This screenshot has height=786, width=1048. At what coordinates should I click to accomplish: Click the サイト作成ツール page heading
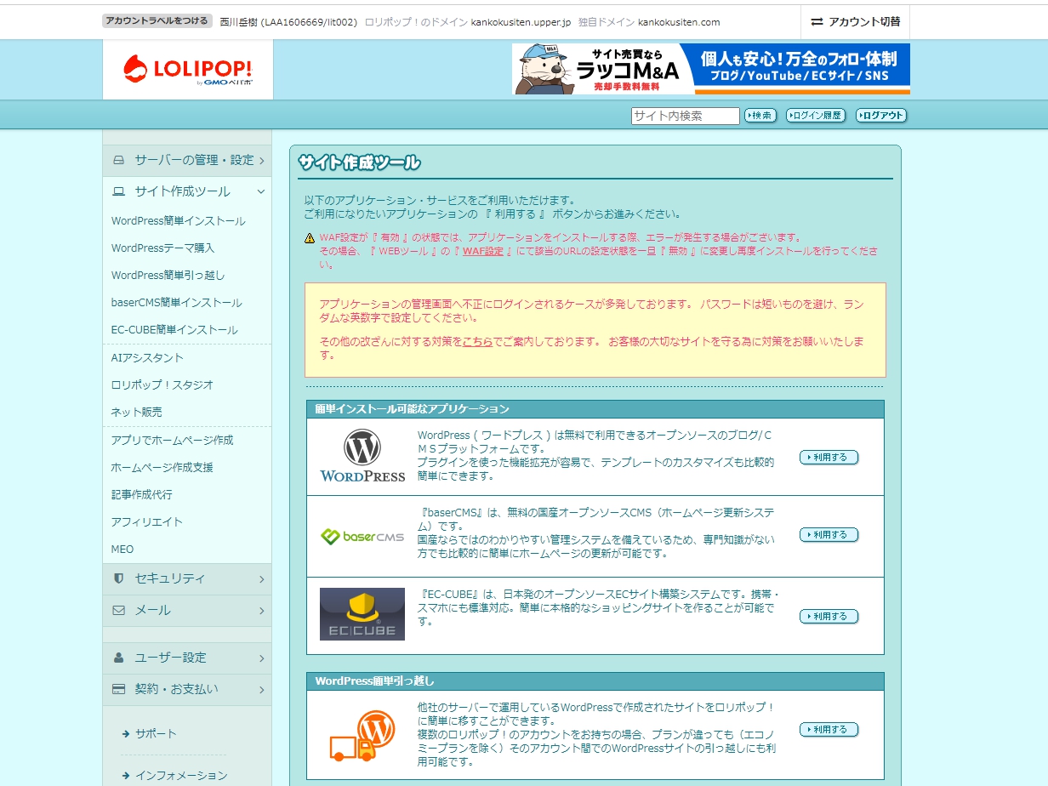click(359, 162)
